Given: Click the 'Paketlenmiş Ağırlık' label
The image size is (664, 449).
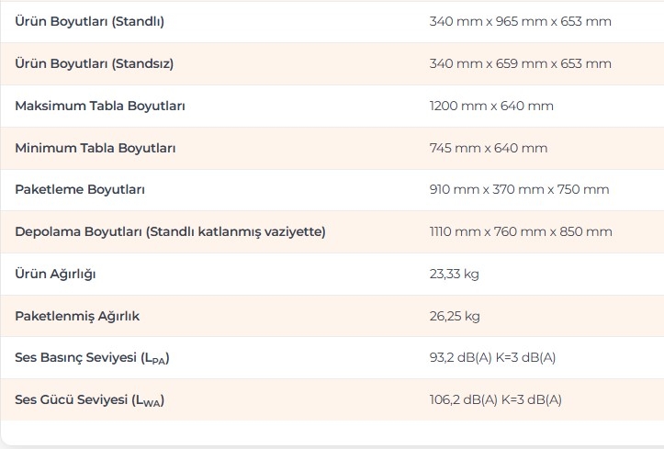Looking at the screenshot, I should click(77, 316).
